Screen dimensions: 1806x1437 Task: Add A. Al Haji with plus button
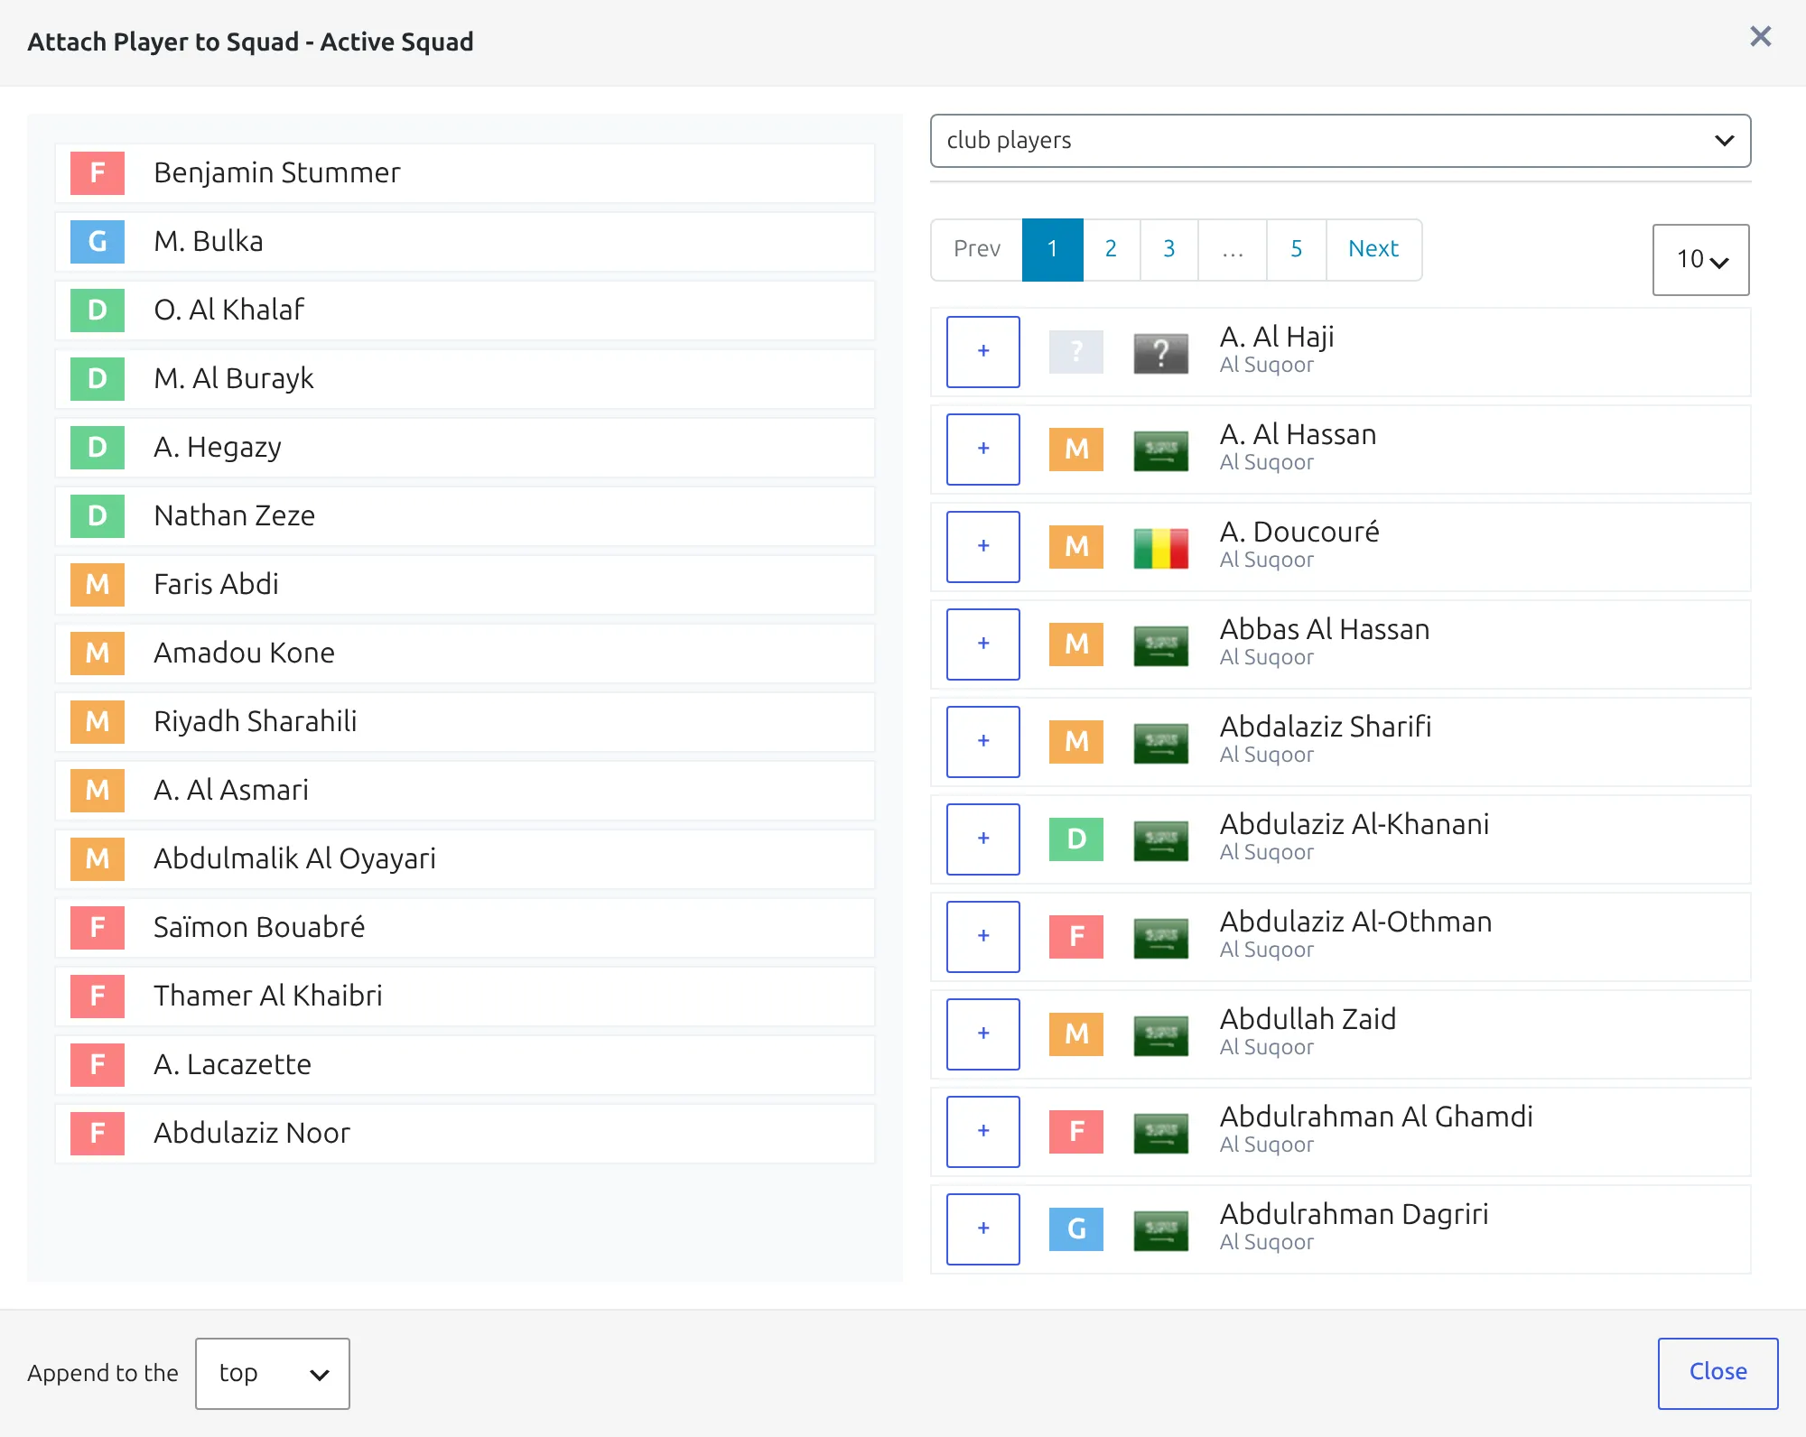(x=983, y=352)
